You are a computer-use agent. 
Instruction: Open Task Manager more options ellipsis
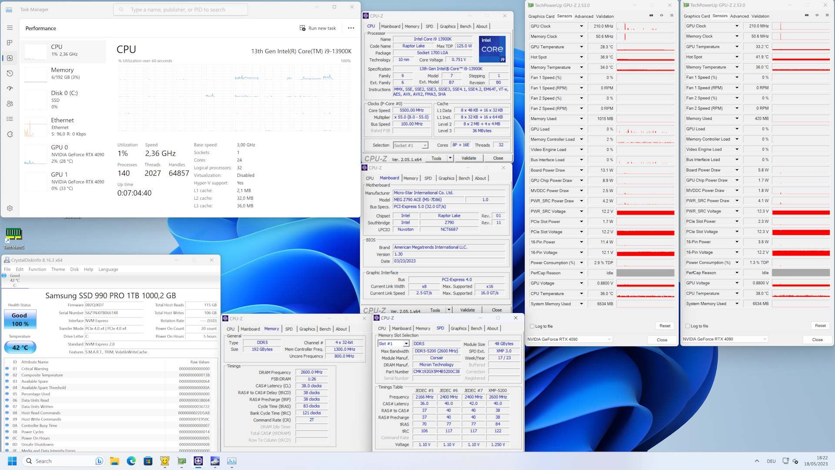(351, 28)
